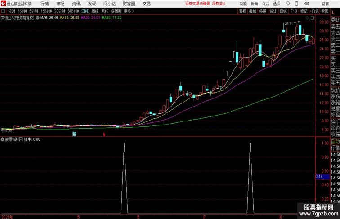340x219 pixels.
Task: Click the MA60: 17.32 label
Action: click(112, 18)
